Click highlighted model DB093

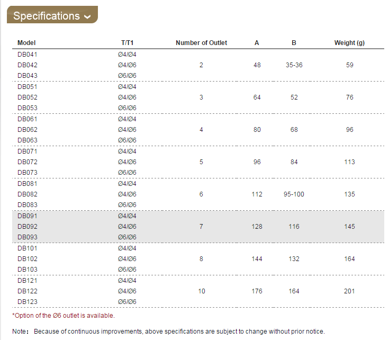pos(28,237)
